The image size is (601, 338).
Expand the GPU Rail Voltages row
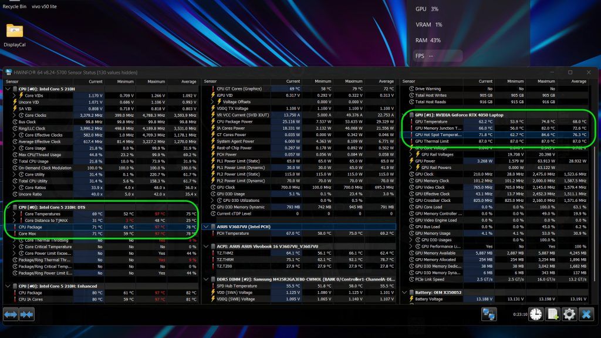pyautogui.click(x=411, y=154)
